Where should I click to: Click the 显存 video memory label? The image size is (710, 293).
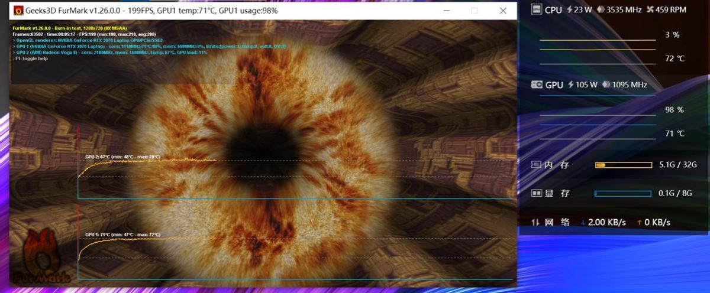(x=557, y=193)
